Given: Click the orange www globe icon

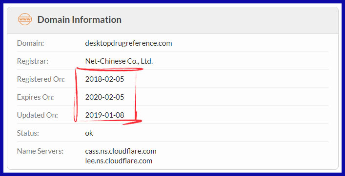Looking at the screenshot, I should pos(24,19).
